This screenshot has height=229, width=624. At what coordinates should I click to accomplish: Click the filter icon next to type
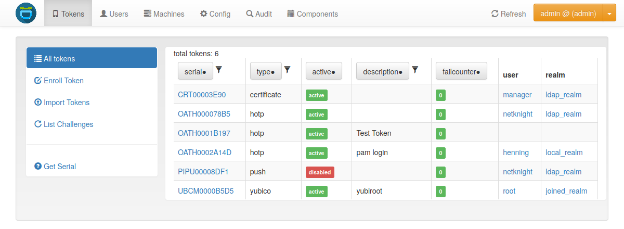coord(287,70)
